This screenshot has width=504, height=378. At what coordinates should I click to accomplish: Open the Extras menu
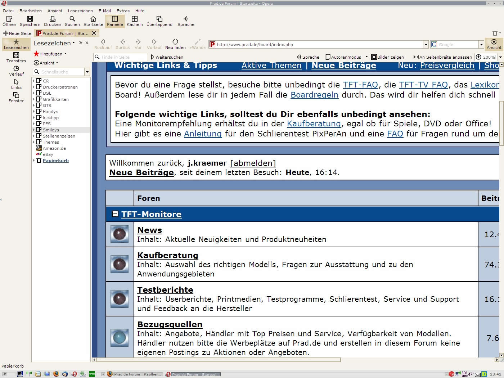pyautogui.click(x=123, y=11)
